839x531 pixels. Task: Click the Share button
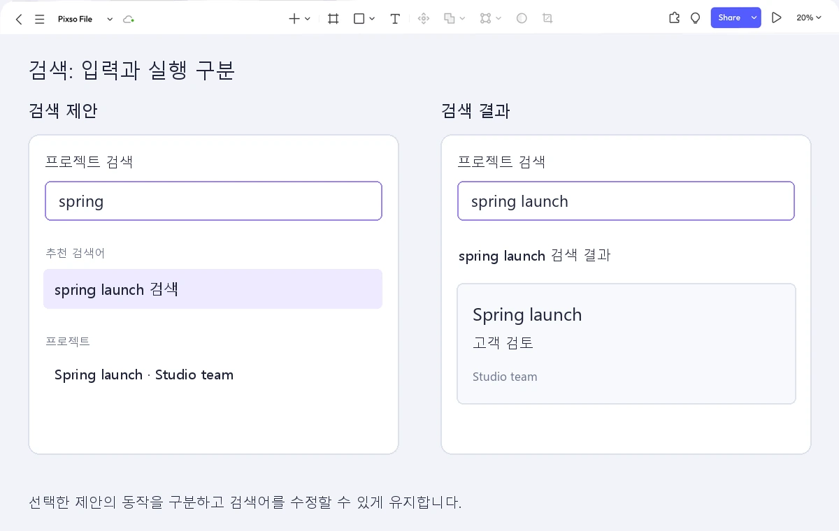729,18
